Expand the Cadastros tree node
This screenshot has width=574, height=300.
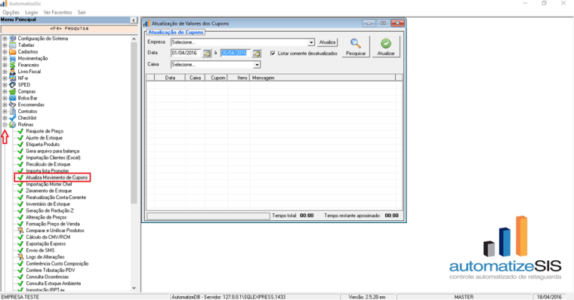(x=5, y=51)
